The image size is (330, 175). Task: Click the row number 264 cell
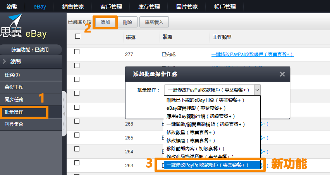tap(129, 151)
